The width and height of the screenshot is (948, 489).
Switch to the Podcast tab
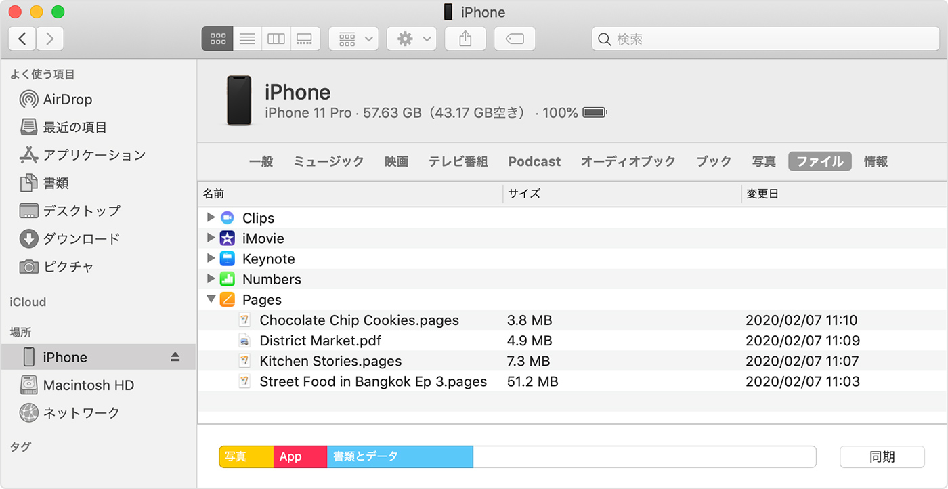click(x=534, y=161)
